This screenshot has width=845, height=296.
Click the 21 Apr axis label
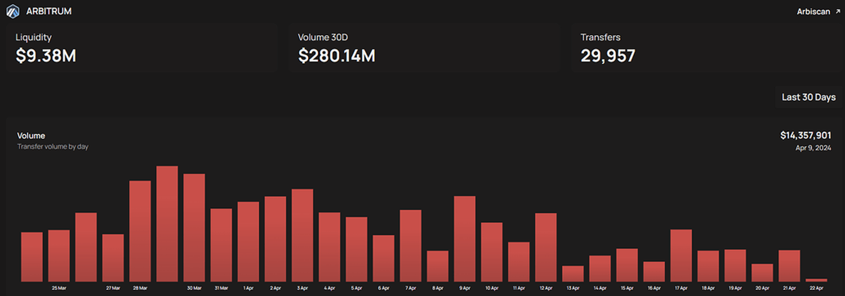(x=789, y=288)
